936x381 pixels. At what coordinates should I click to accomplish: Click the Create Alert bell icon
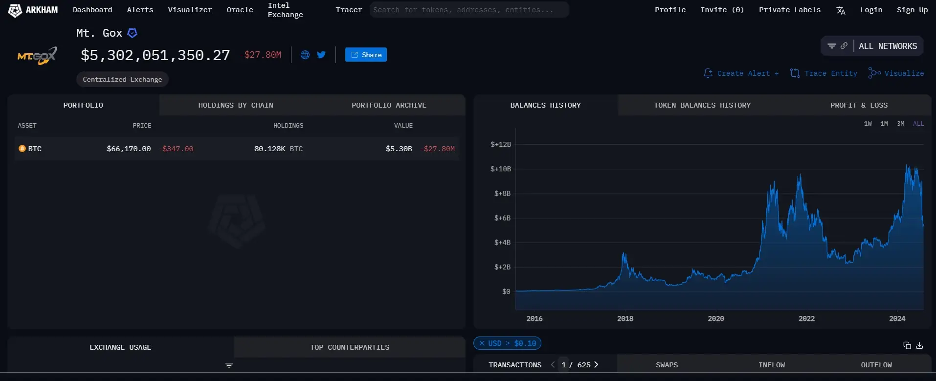pos(708,73)
